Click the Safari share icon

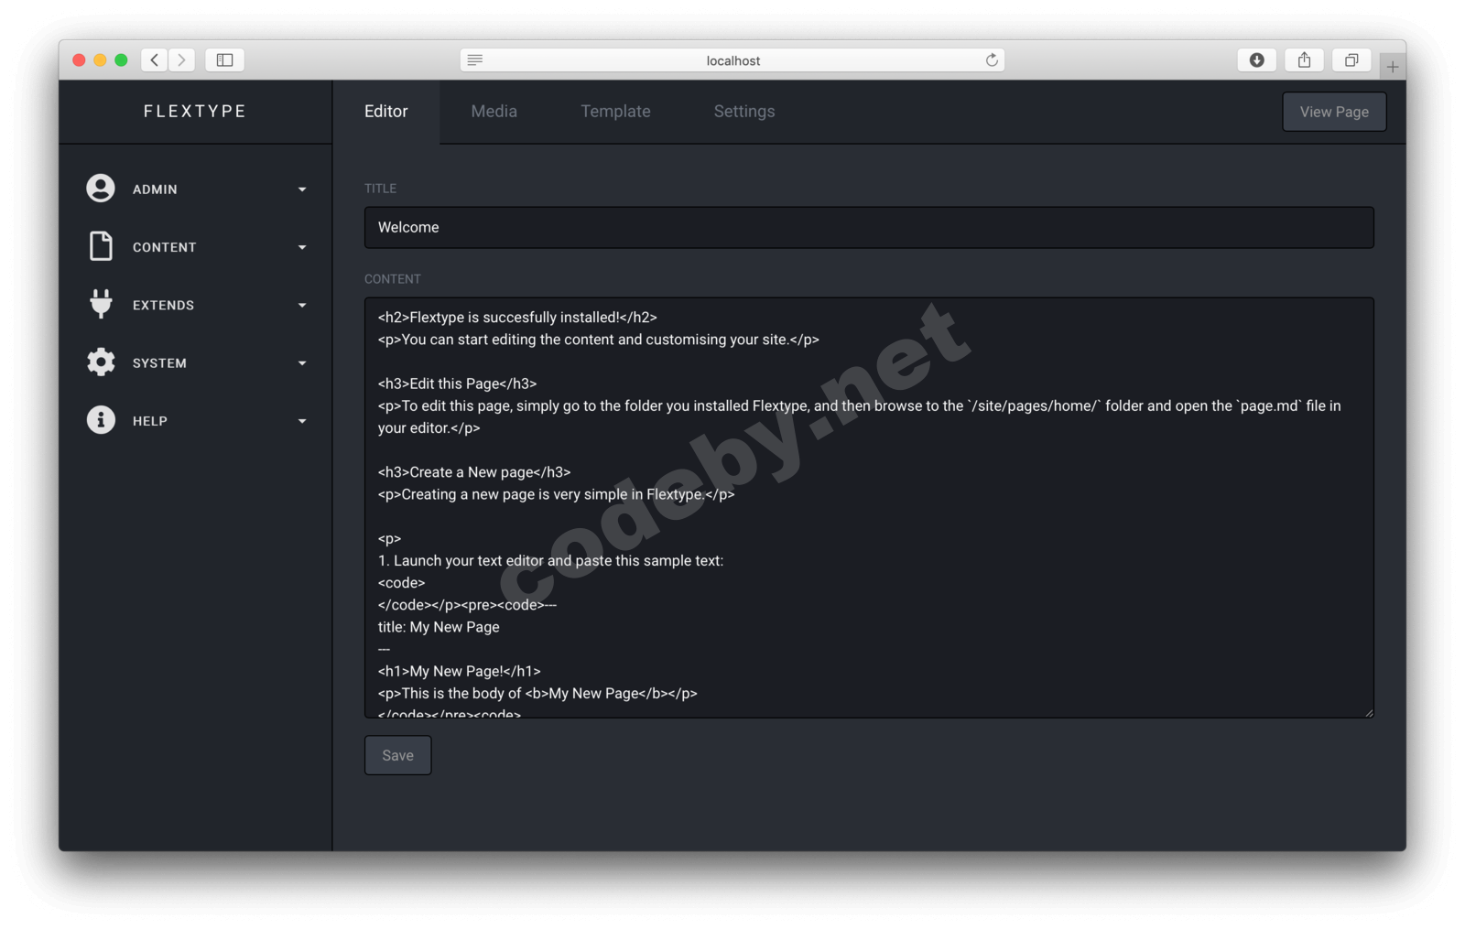1304,60
